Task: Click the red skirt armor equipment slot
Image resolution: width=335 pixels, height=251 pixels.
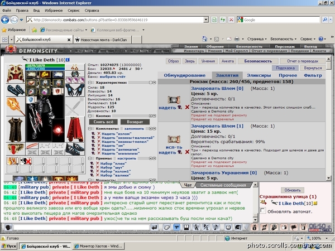Action: [x=75, y=129]
